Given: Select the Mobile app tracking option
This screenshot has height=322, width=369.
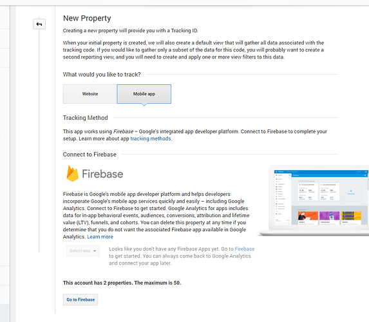Looking at the screenshot, I should tap(144, 94).
